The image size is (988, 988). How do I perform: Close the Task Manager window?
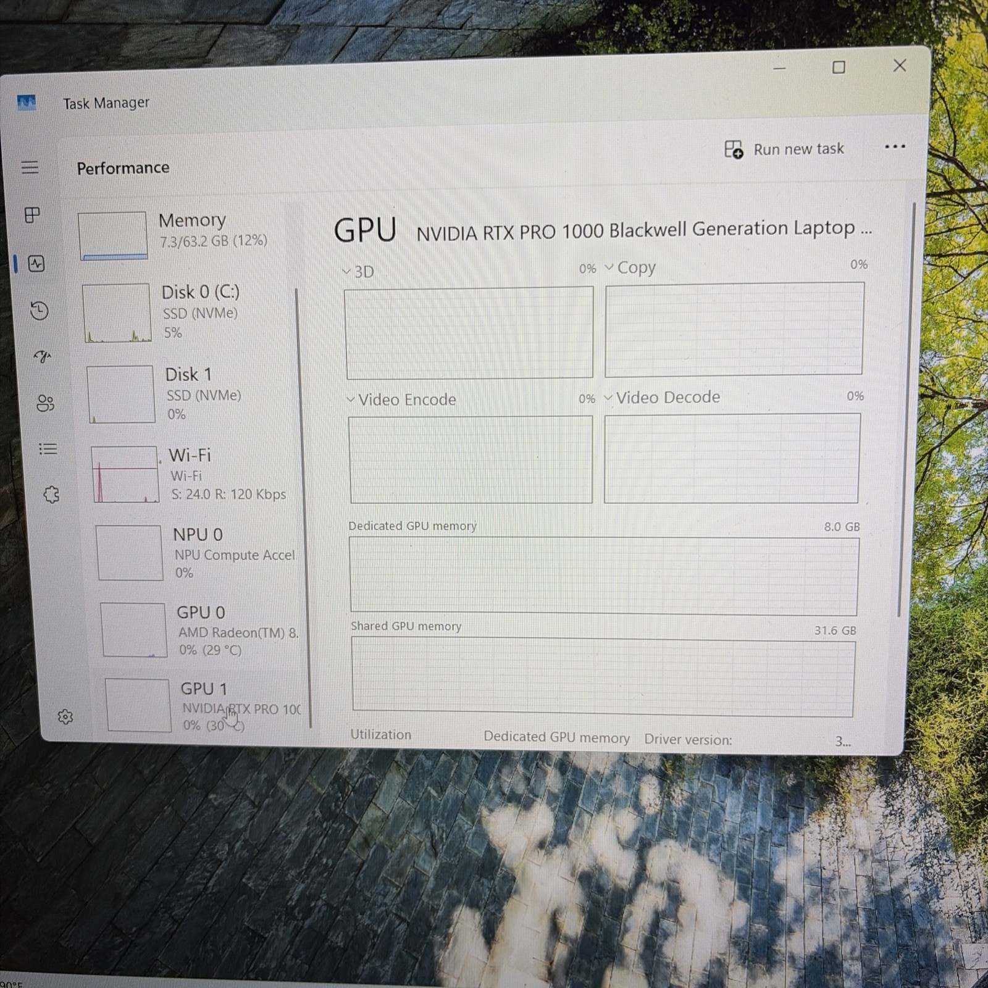[899, 65]
